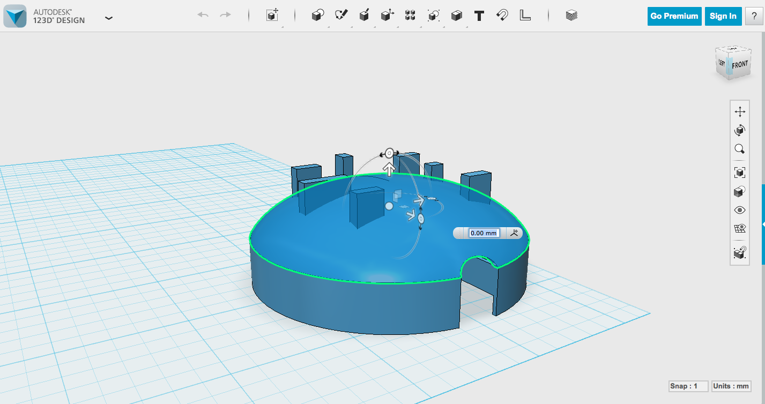765x404 pixels.
Task: Select the Pattern tool
Action: (410, 15)
